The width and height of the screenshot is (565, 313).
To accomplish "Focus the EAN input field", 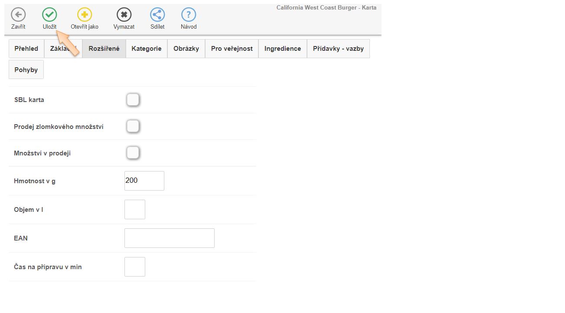I will pos(169,238).
